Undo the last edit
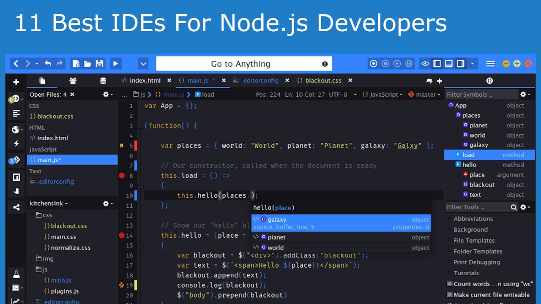The height and width of the screenshot is (304, 541). tap(48, 64)
